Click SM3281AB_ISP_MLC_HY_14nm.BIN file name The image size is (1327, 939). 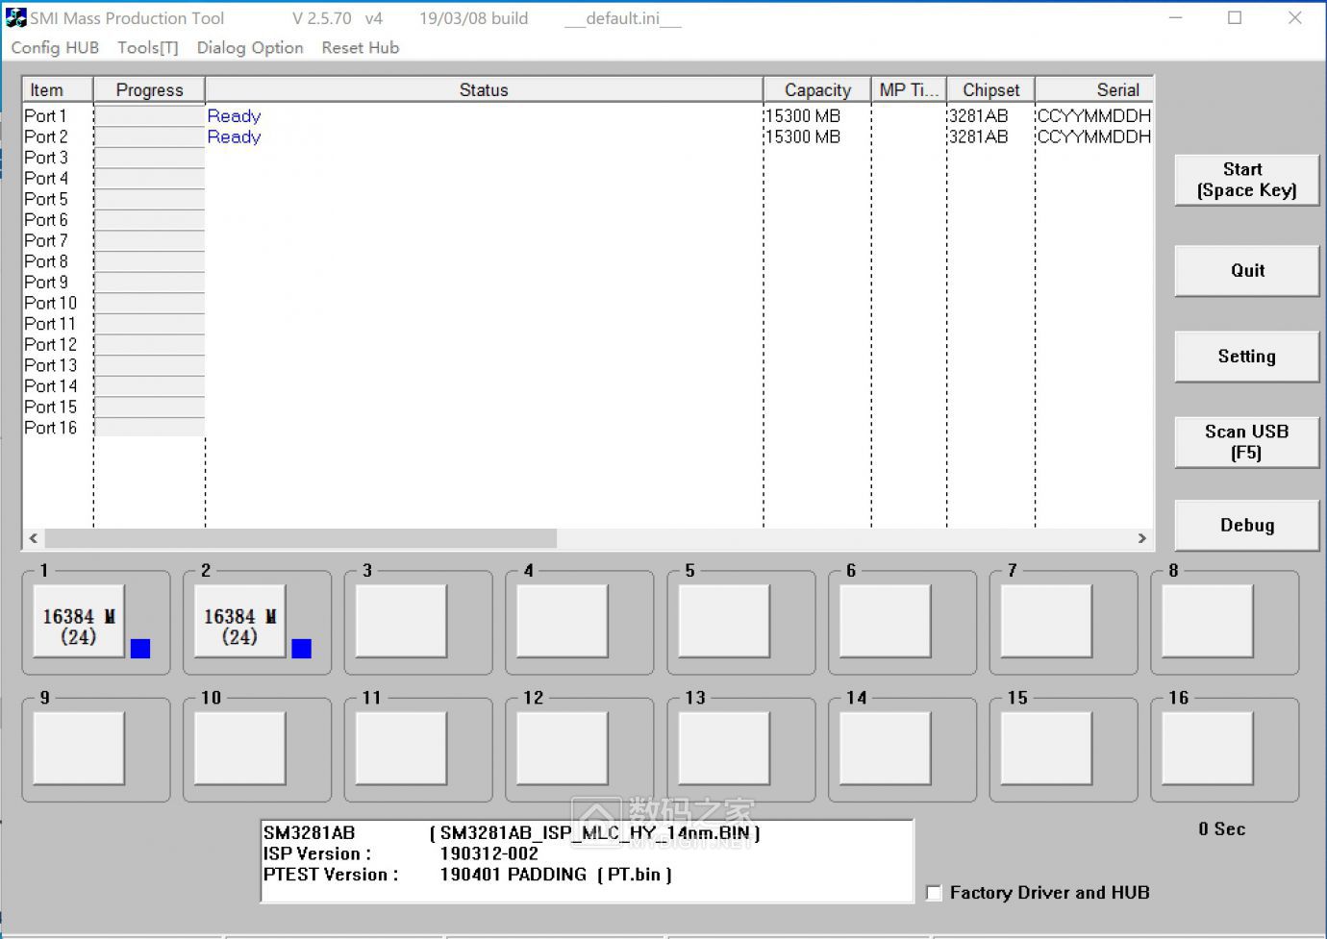pos(594,833)
